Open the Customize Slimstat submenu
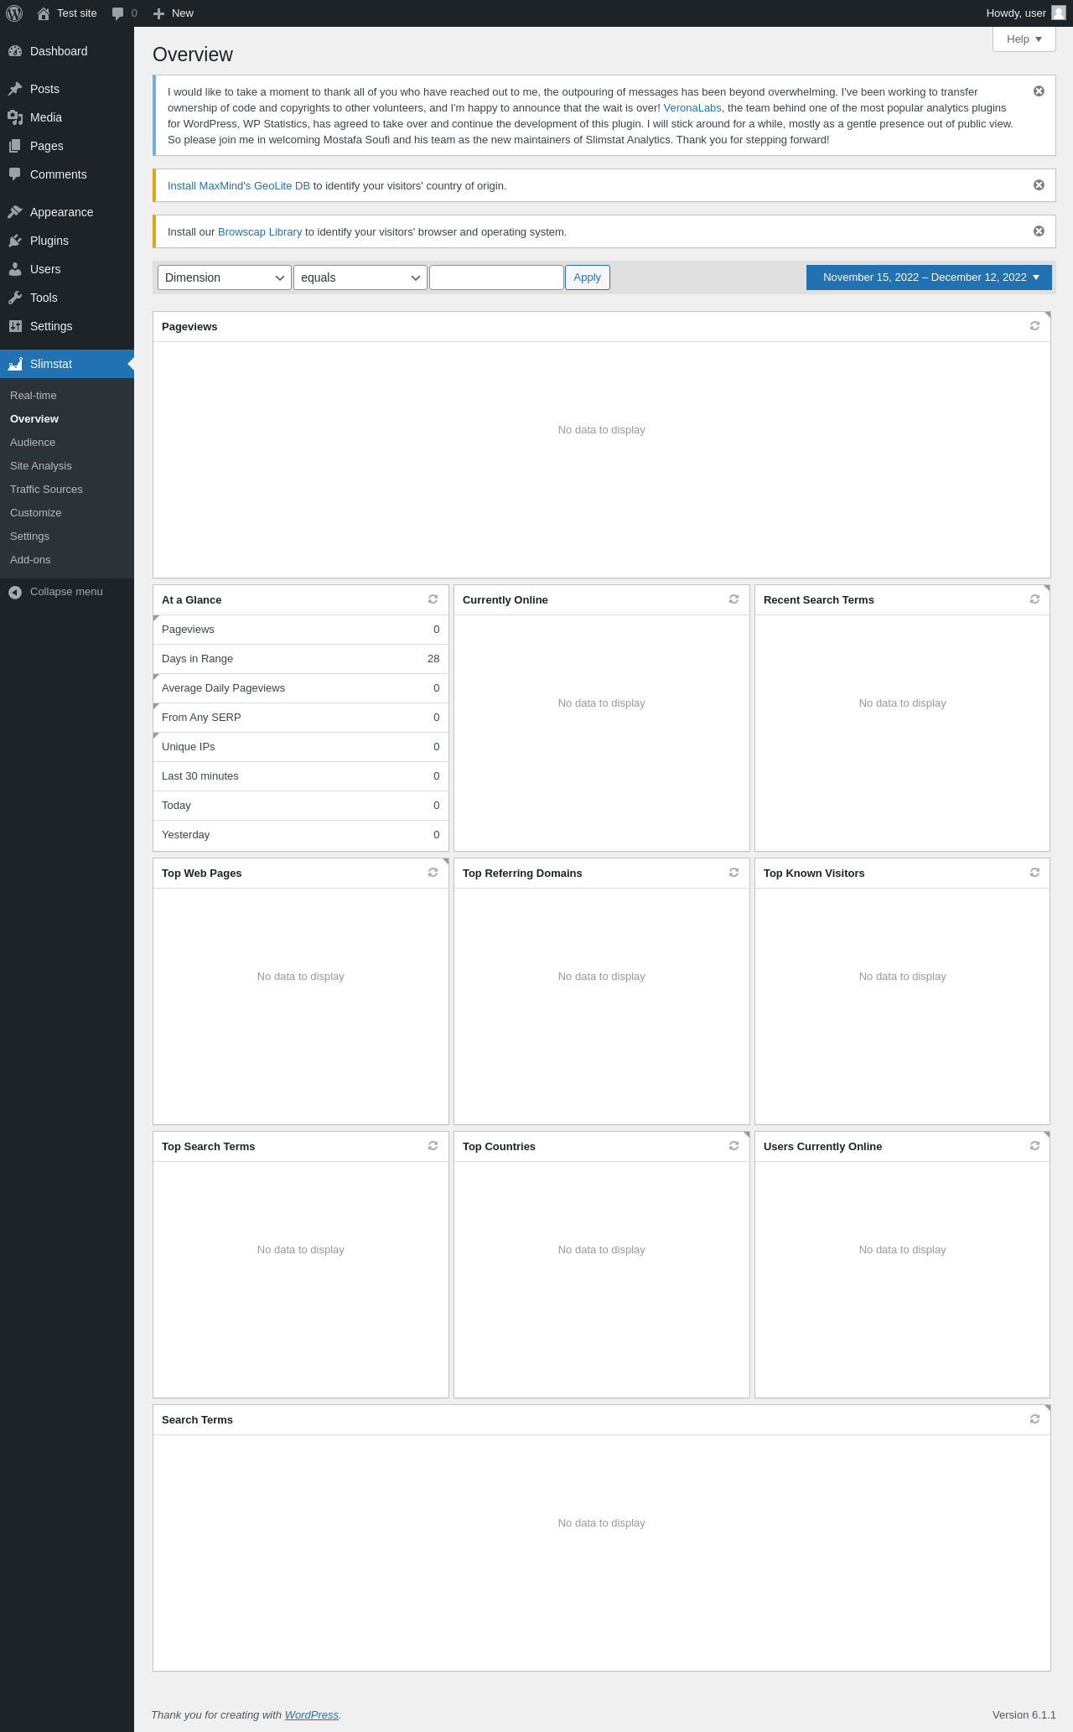This screenshot has width=1073, height=1732. [x=67, y=513]
